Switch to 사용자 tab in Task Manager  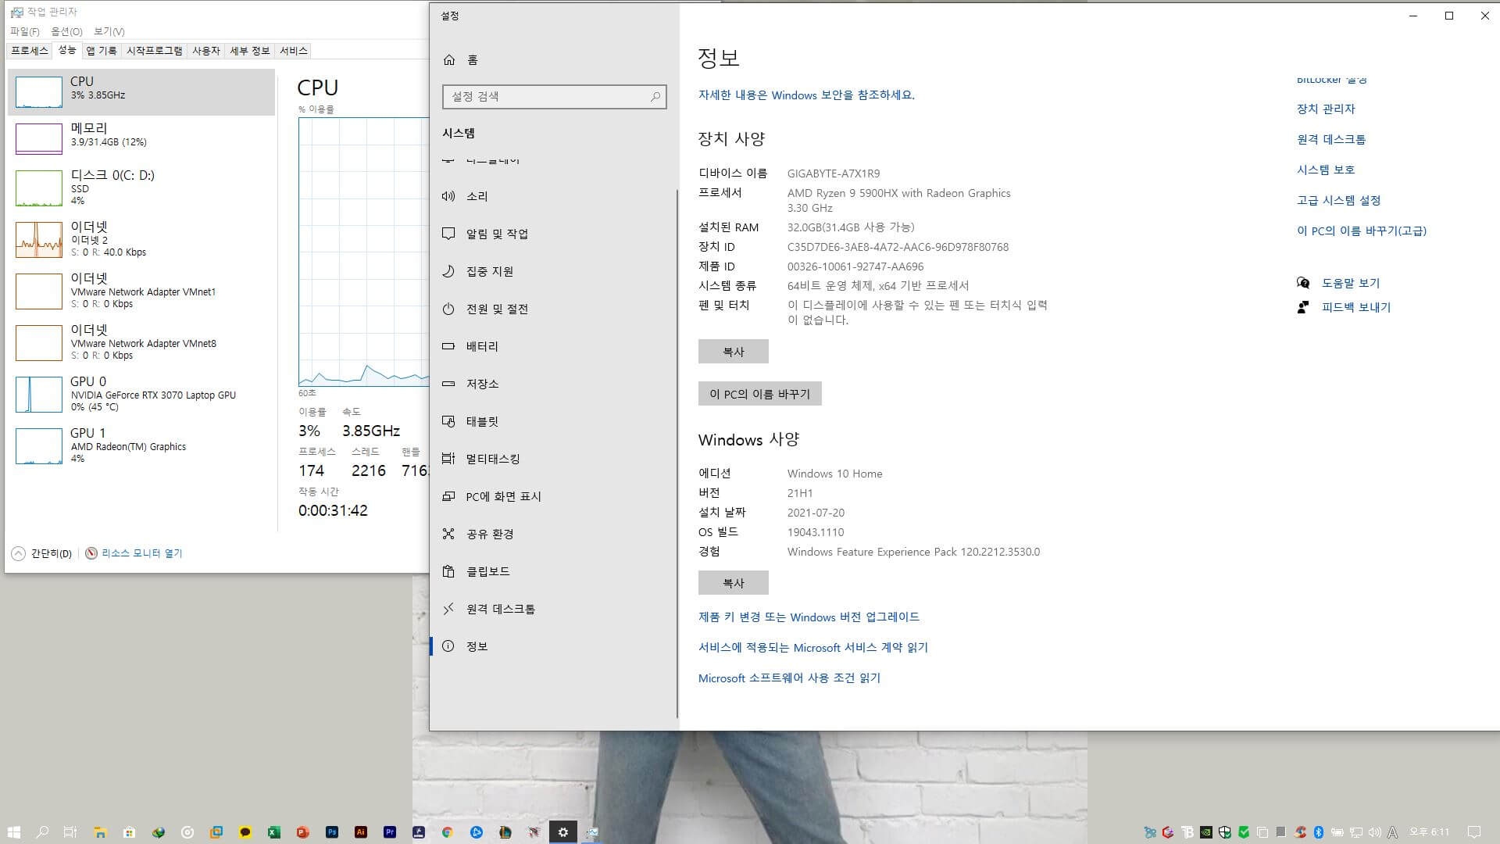pos(206,51)
